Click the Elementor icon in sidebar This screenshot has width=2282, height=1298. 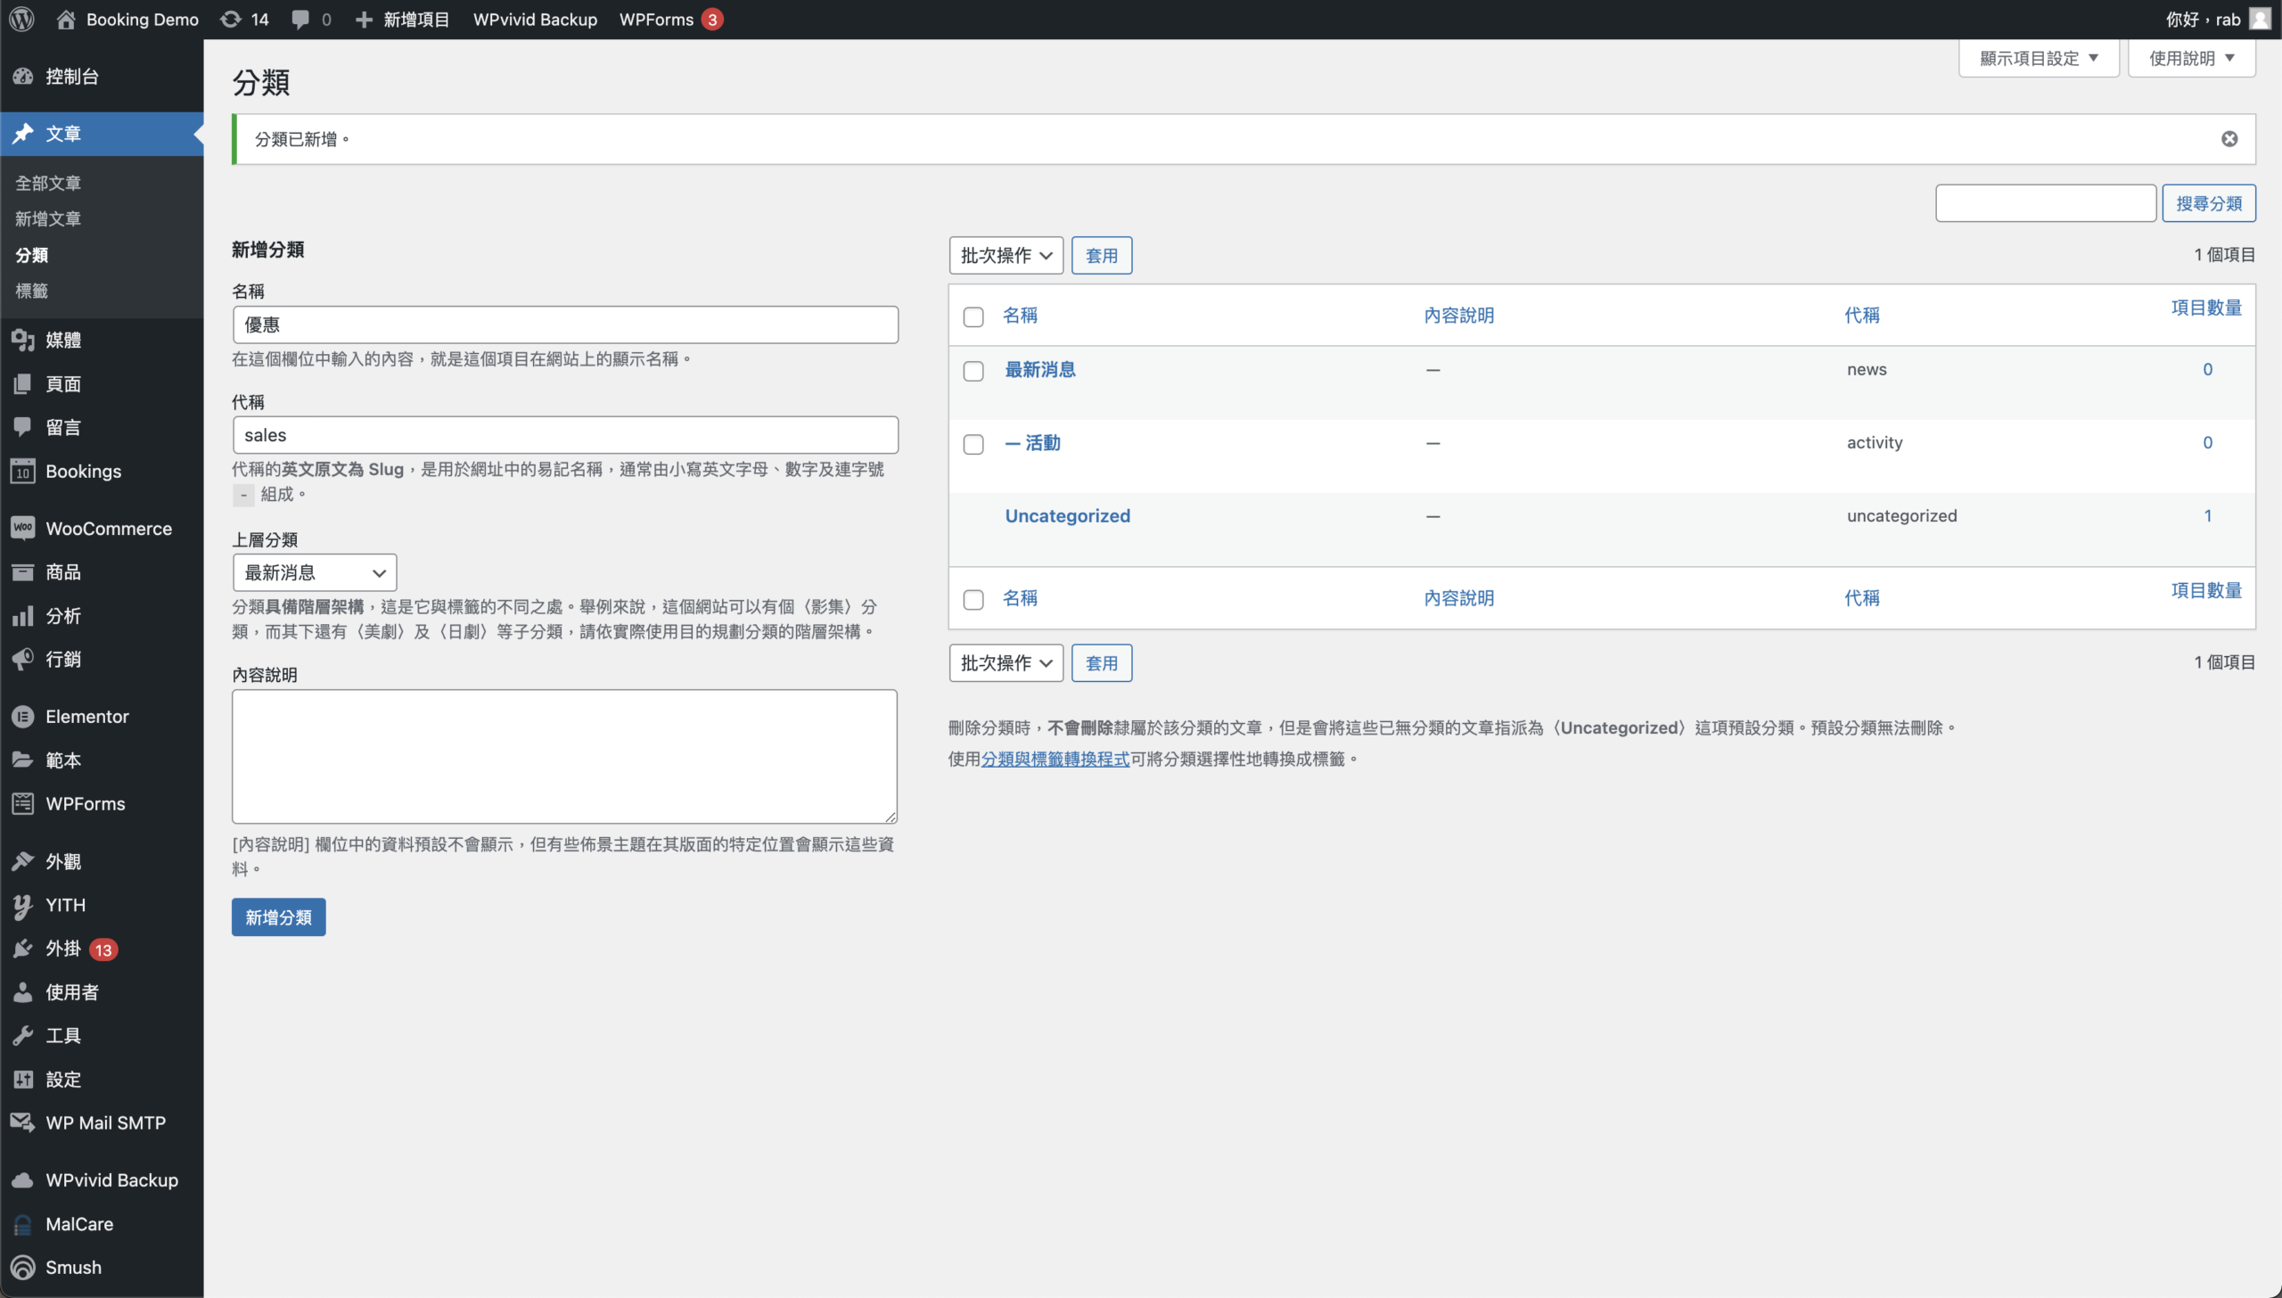point(23,717)
